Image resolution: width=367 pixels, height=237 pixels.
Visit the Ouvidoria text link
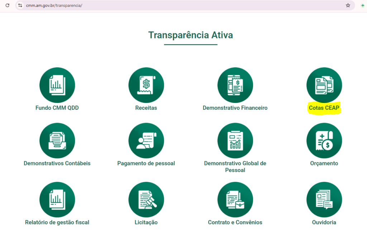[324, 223]
